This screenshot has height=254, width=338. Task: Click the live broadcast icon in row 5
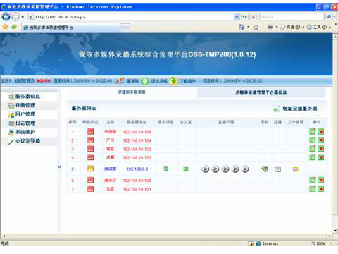(277, 169)
